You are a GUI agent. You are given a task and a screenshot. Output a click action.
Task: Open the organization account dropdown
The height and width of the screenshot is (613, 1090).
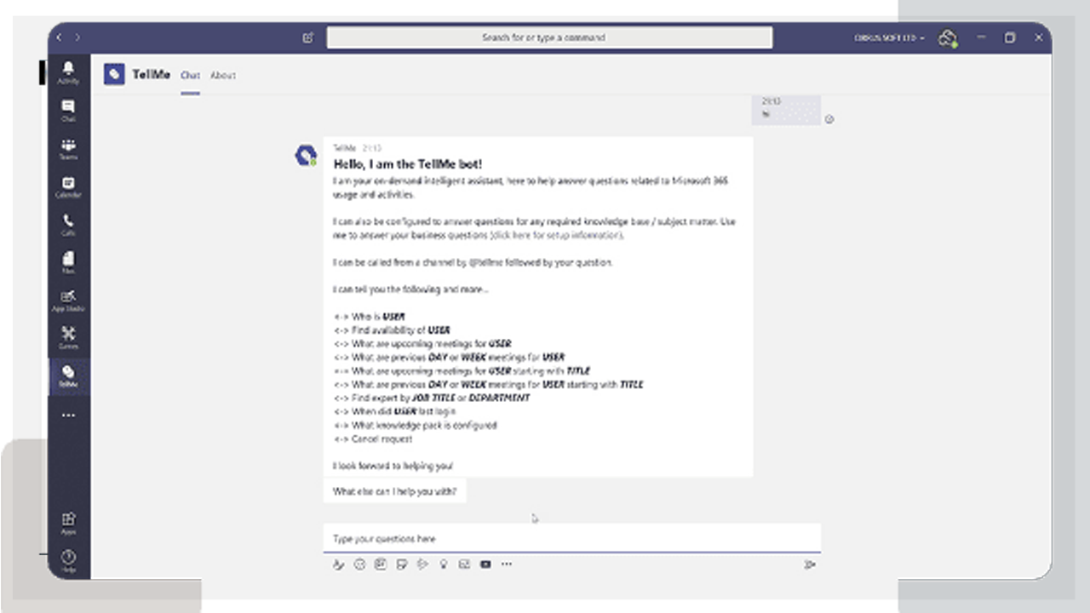pos(890,37)
